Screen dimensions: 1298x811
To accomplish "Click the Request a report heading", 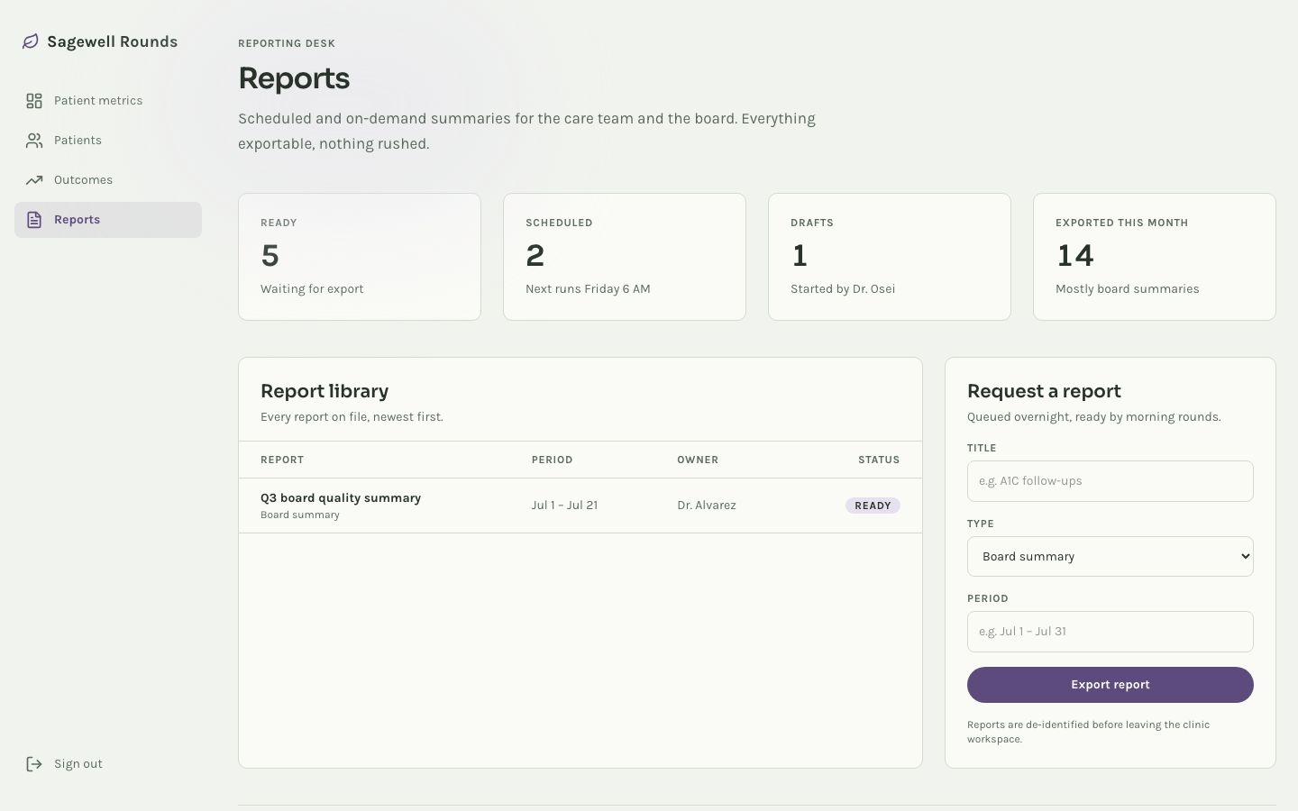I will pyautogui.click(x=1044, y=391).
